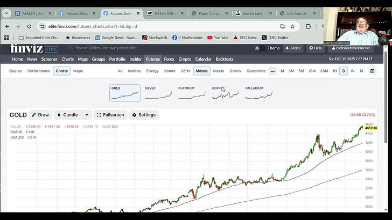Select the PLATINUM chart thumbnail
This screenshot has height=220, width=392.
tap(192, 93)
